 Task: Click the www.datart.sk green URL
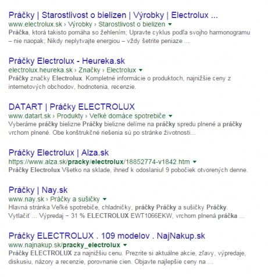(30, 116)
